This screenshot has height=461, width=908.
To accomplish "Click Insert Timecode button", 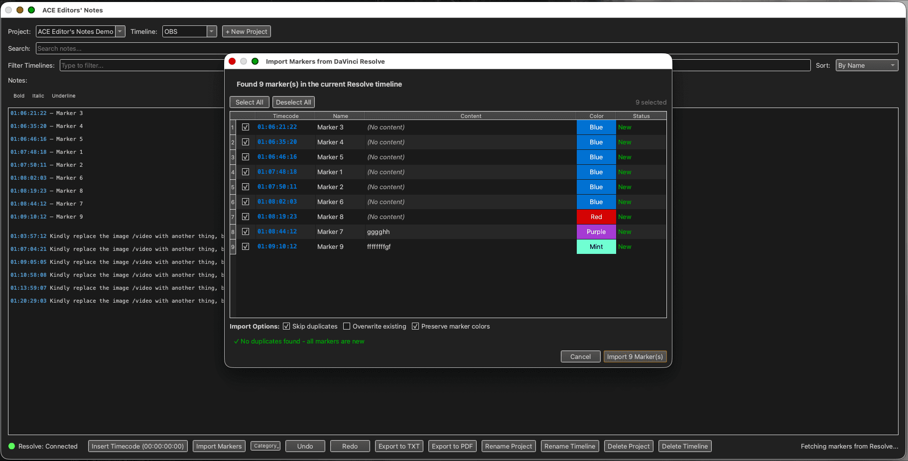I will coord(138,446).
